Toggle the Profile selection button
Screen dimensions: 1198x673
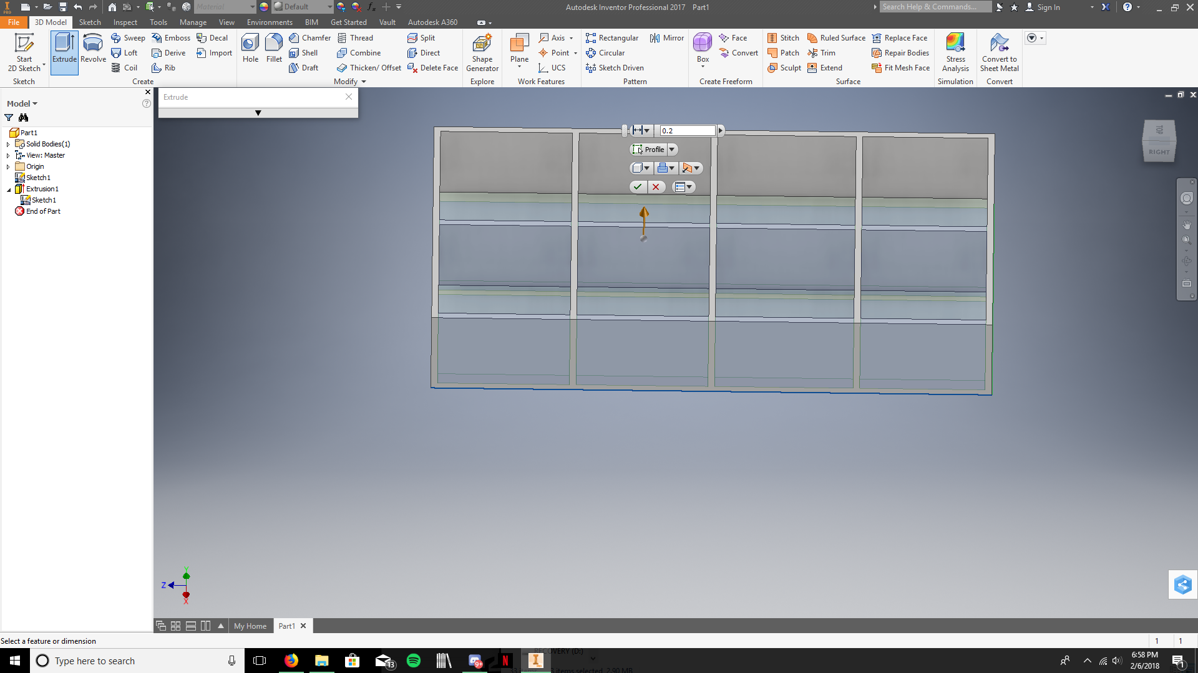coord(648,150)
